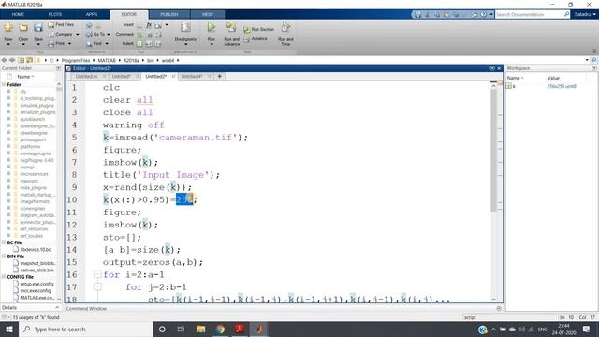The width and height of the screenshot is (599, 337).
Task: Open the Compare dropdown arrow
Action: tap(78, 35)
